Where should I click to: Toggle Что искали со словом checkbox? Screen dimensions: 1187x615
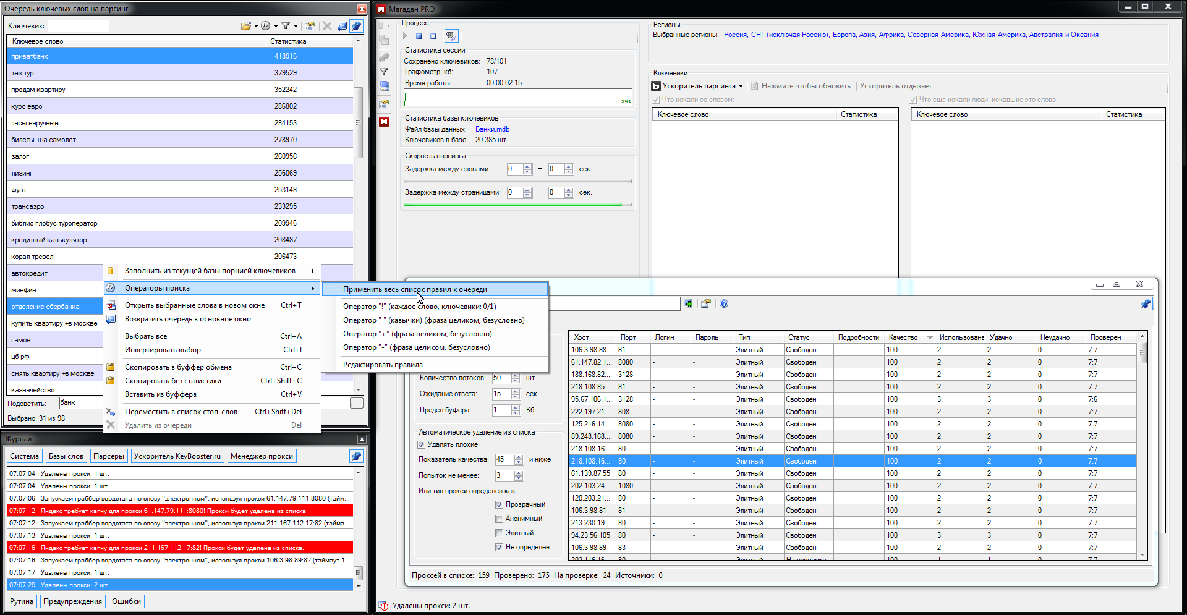click(656, 100)
